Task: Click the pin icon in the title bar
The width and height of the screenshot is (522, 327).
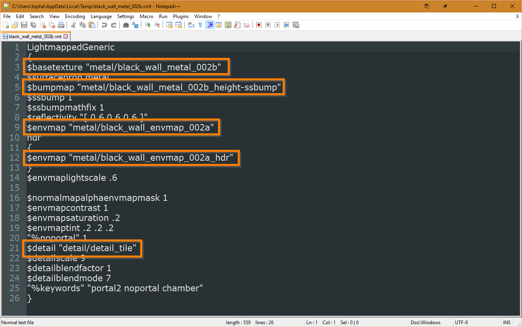Action: 445,6
